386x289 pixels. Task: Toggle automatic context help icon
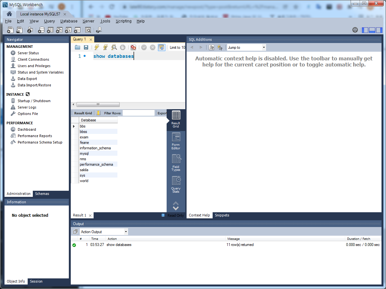pos(220,48)
